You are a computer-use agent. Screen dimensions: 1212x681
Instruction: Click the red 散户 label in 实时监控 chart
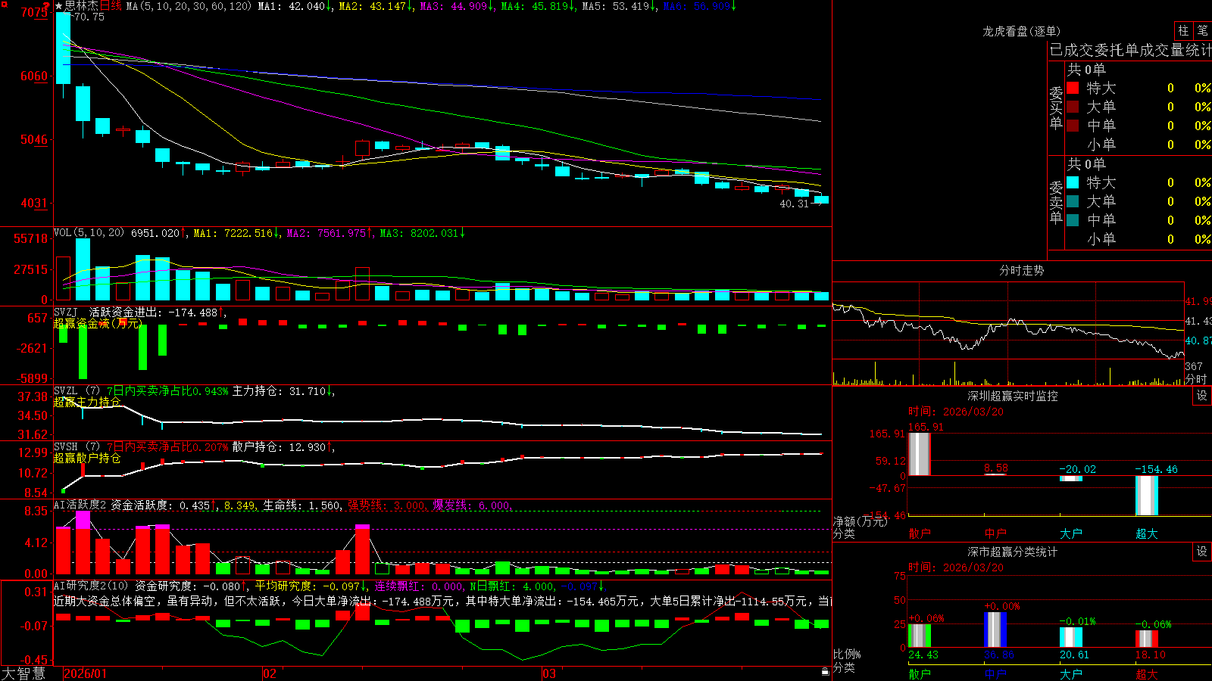point(920,533)
